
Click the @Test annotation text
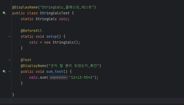click(26, 60)
